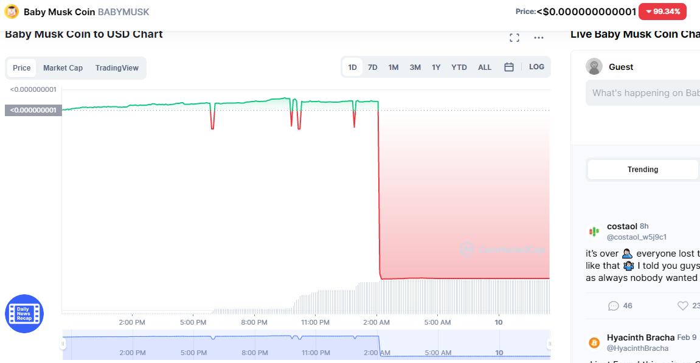Open the Daily News Recap widget
Viewport: 700px width, 363px height.
coord(24,314)
